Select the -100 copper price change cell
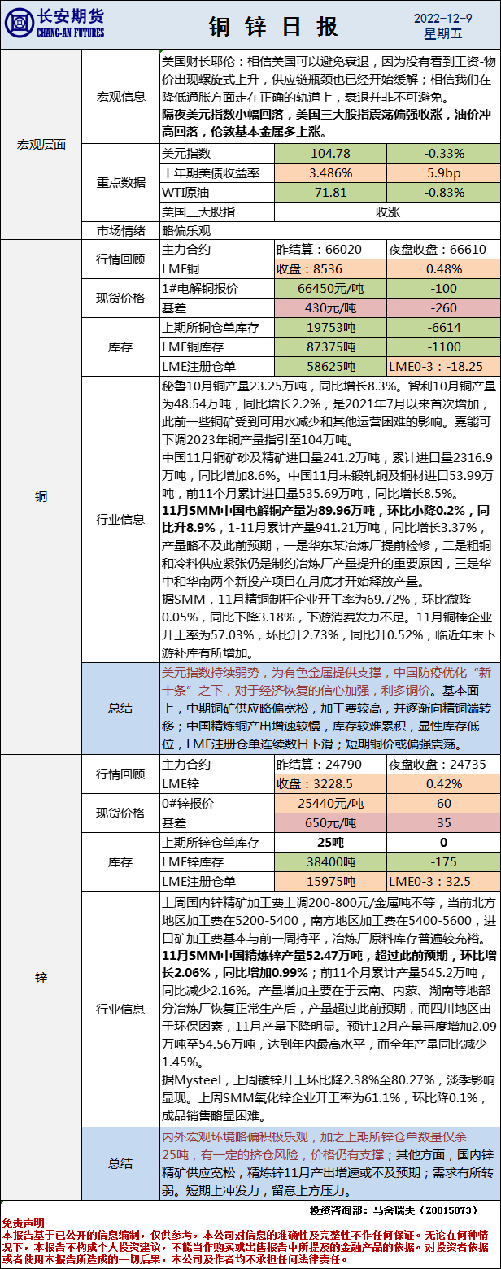 (444, 288)
